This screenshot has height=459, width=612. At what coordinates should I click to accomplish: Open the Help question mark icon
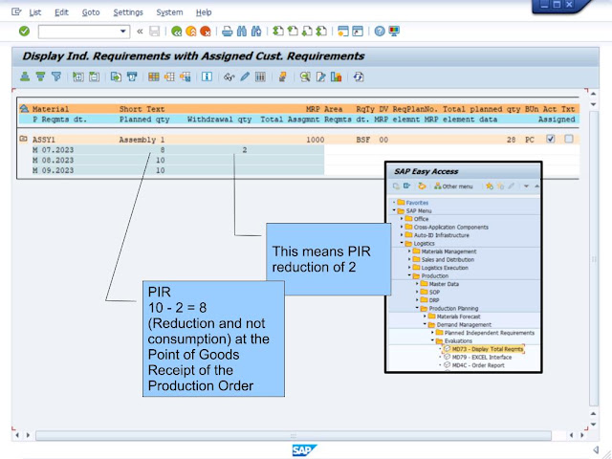click(x=380, y=31)
